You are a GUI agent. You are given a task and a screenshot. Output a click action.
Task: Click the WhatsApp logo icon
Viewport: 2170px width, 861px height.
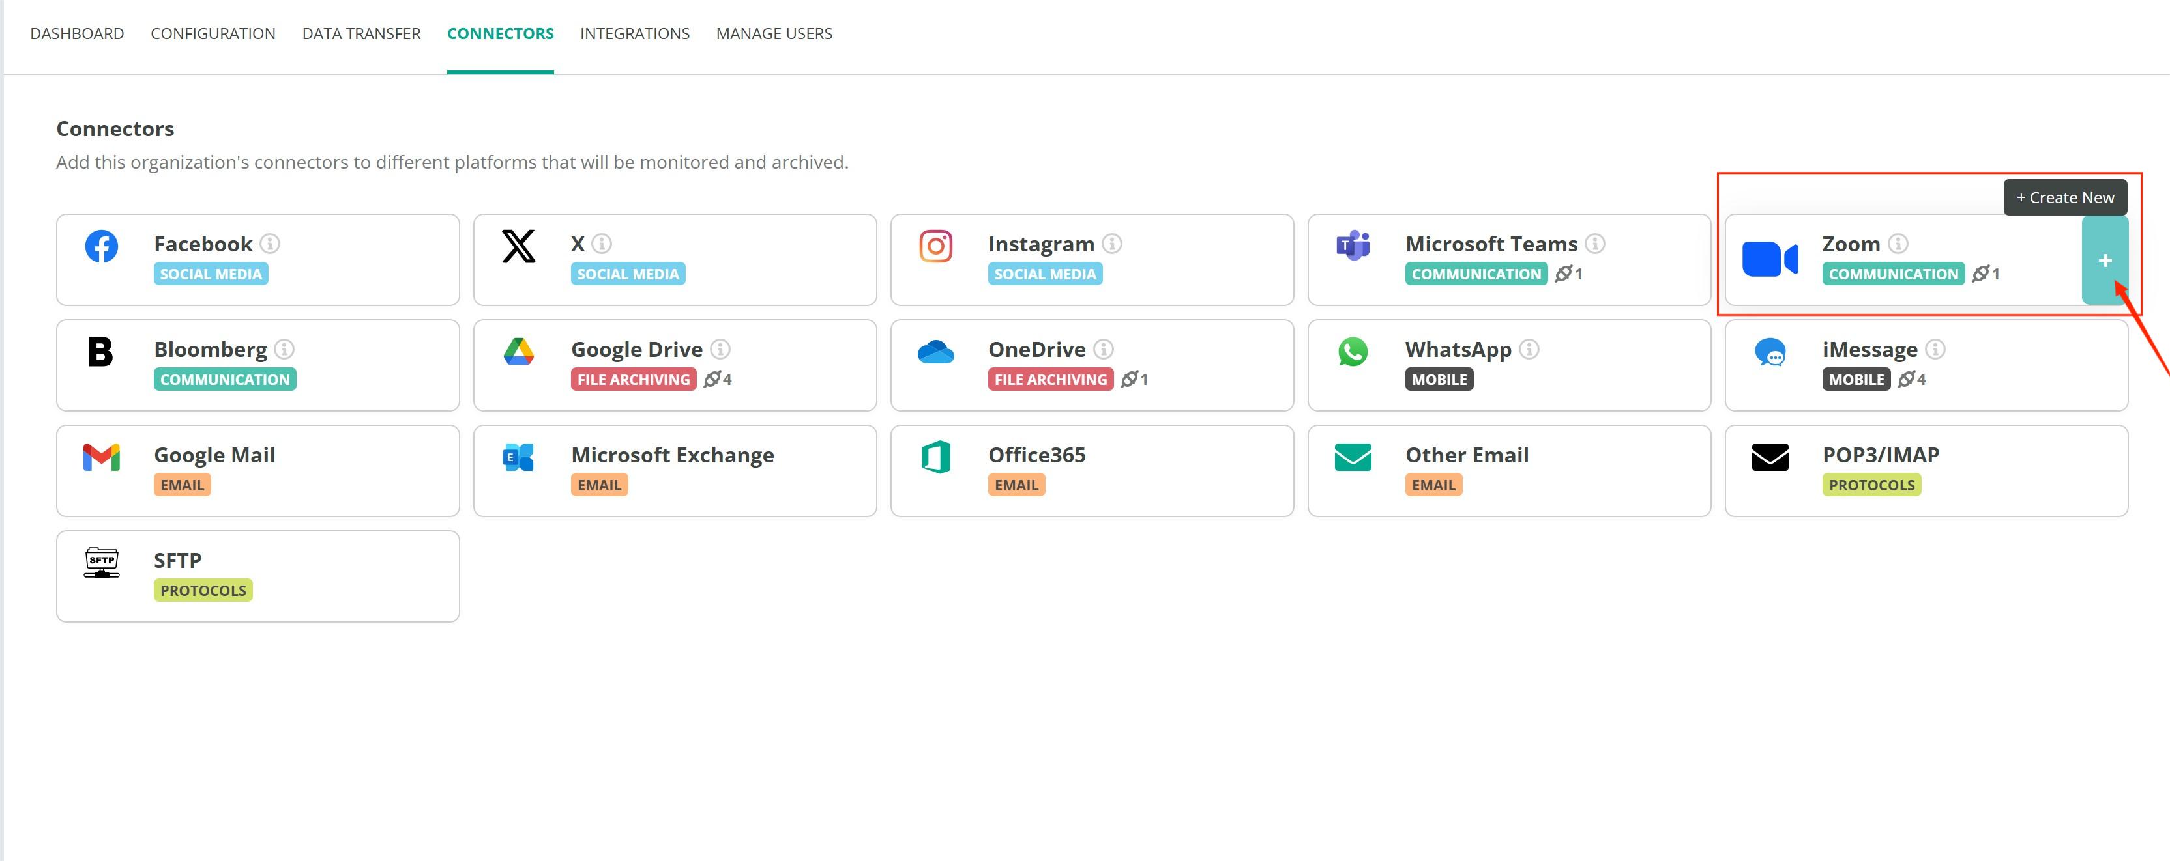tap(1353, 352)
